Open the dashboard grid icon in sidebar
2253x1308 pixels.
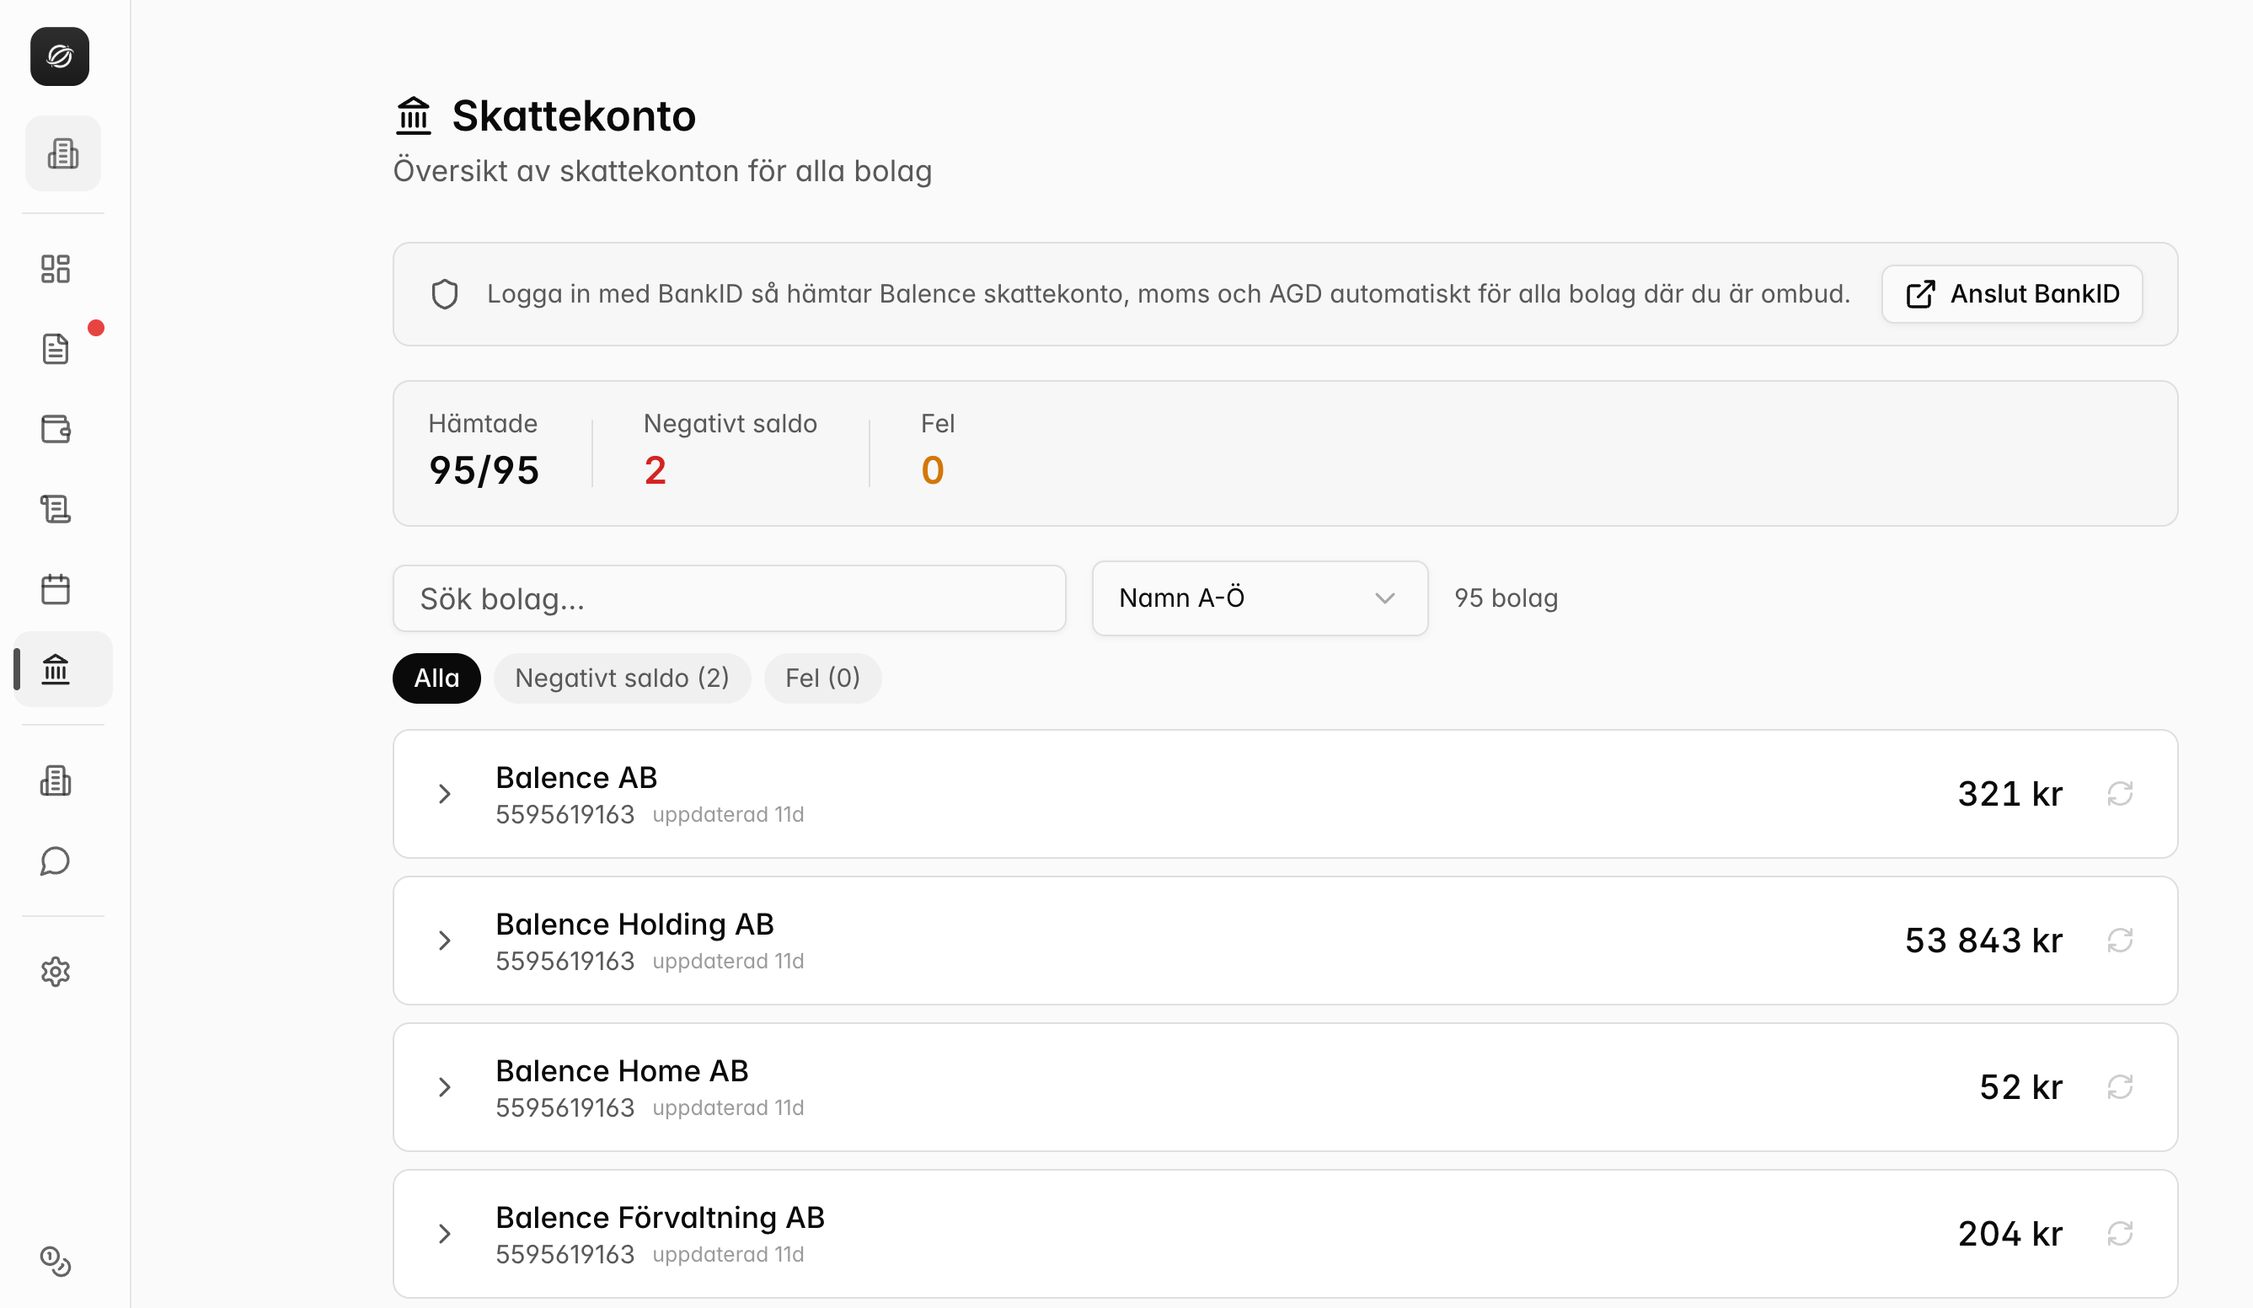point(56,268)
